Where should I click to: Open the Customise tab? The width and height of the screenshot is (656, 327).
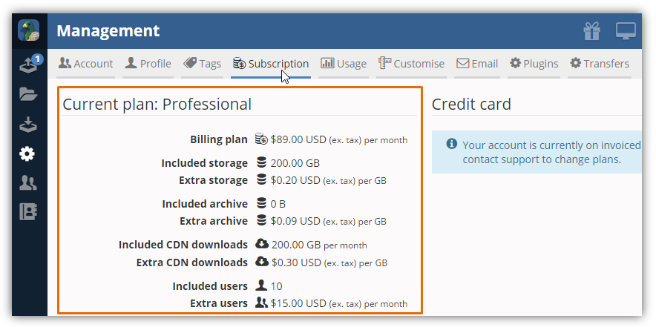click(411, 64)
